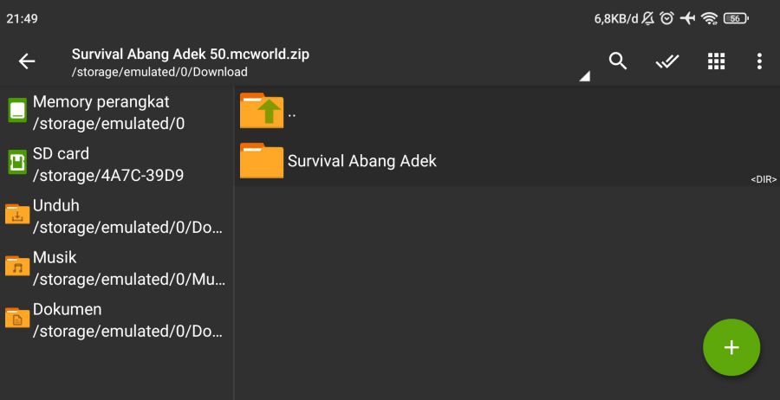Tap the alarm clock status icon
The image size is (780, 400).
pos(666,19)
